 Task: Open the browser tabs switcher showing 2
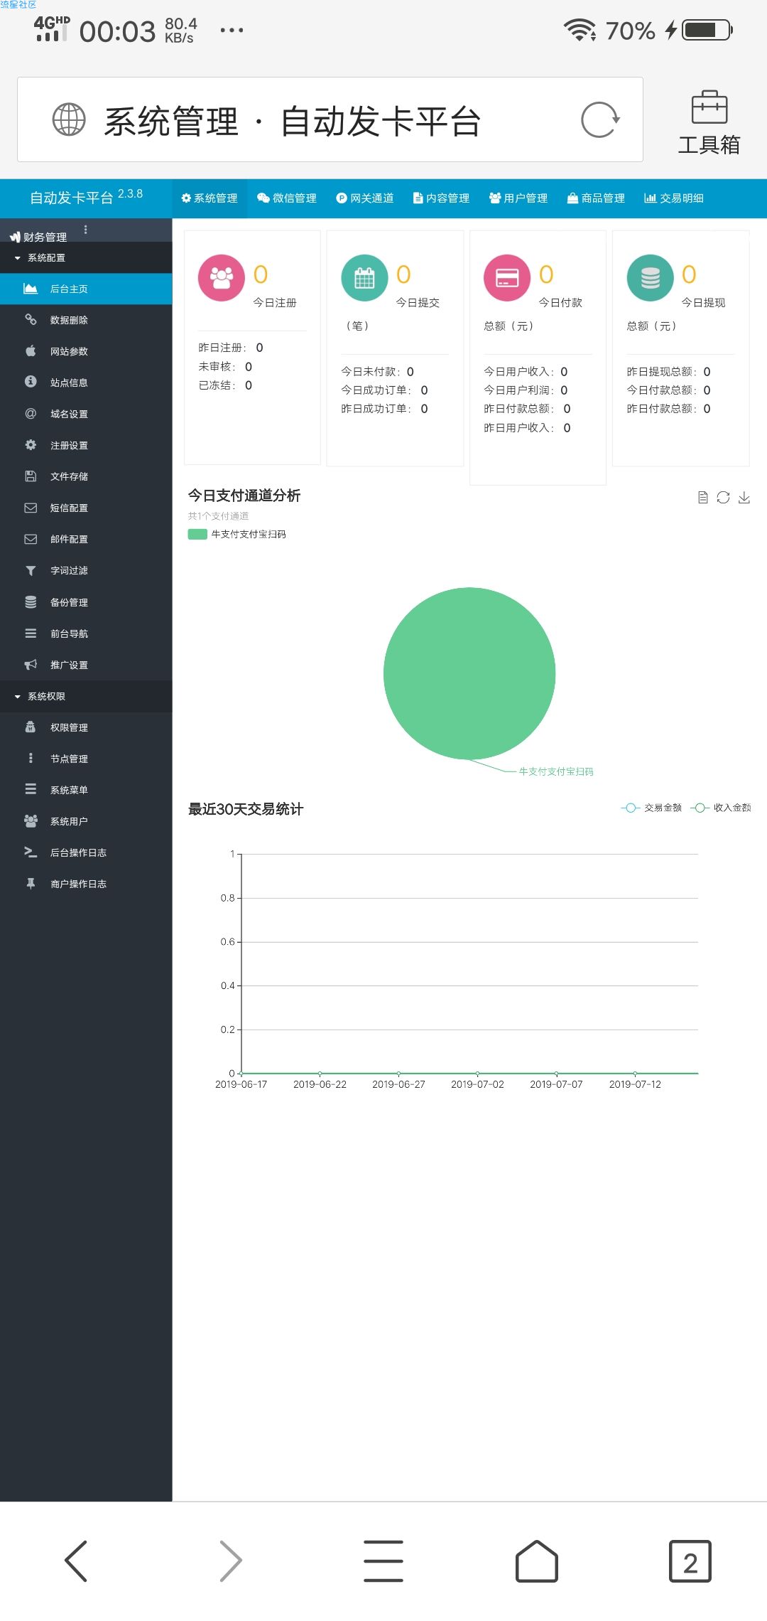pyautogui.click(x=690, y=1561)
